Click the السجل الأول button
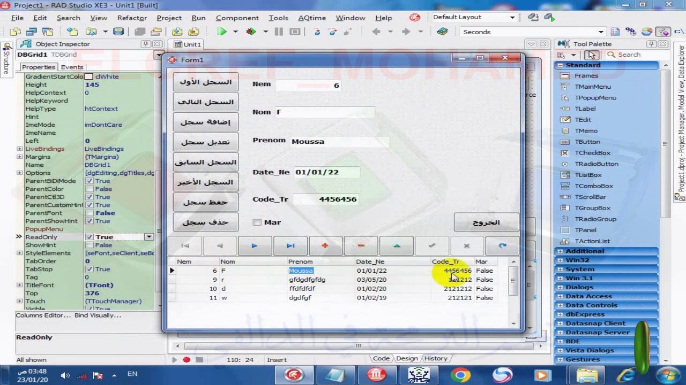 tap(206, 82)
